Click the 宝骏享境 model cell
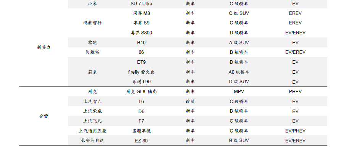The image size is (346, 147). coord(141,131)
